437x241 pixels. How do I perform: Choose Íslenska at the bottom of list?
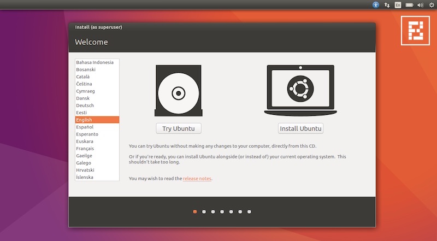(85, 177)
